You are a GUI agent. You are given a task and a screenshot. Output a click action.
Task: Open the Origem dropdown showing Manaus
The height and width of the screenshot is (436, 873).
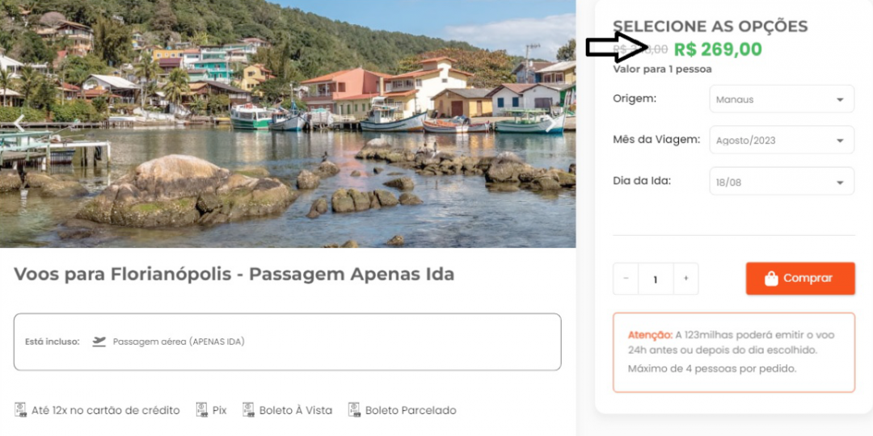click(x=781, y=99)
